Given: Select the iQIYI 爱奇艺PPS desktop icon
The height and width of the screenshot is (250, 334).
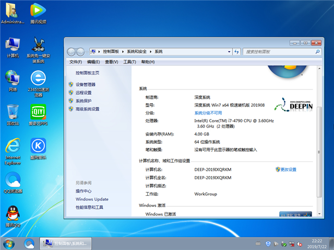Looking at the screenshot, I should [38, 115].
